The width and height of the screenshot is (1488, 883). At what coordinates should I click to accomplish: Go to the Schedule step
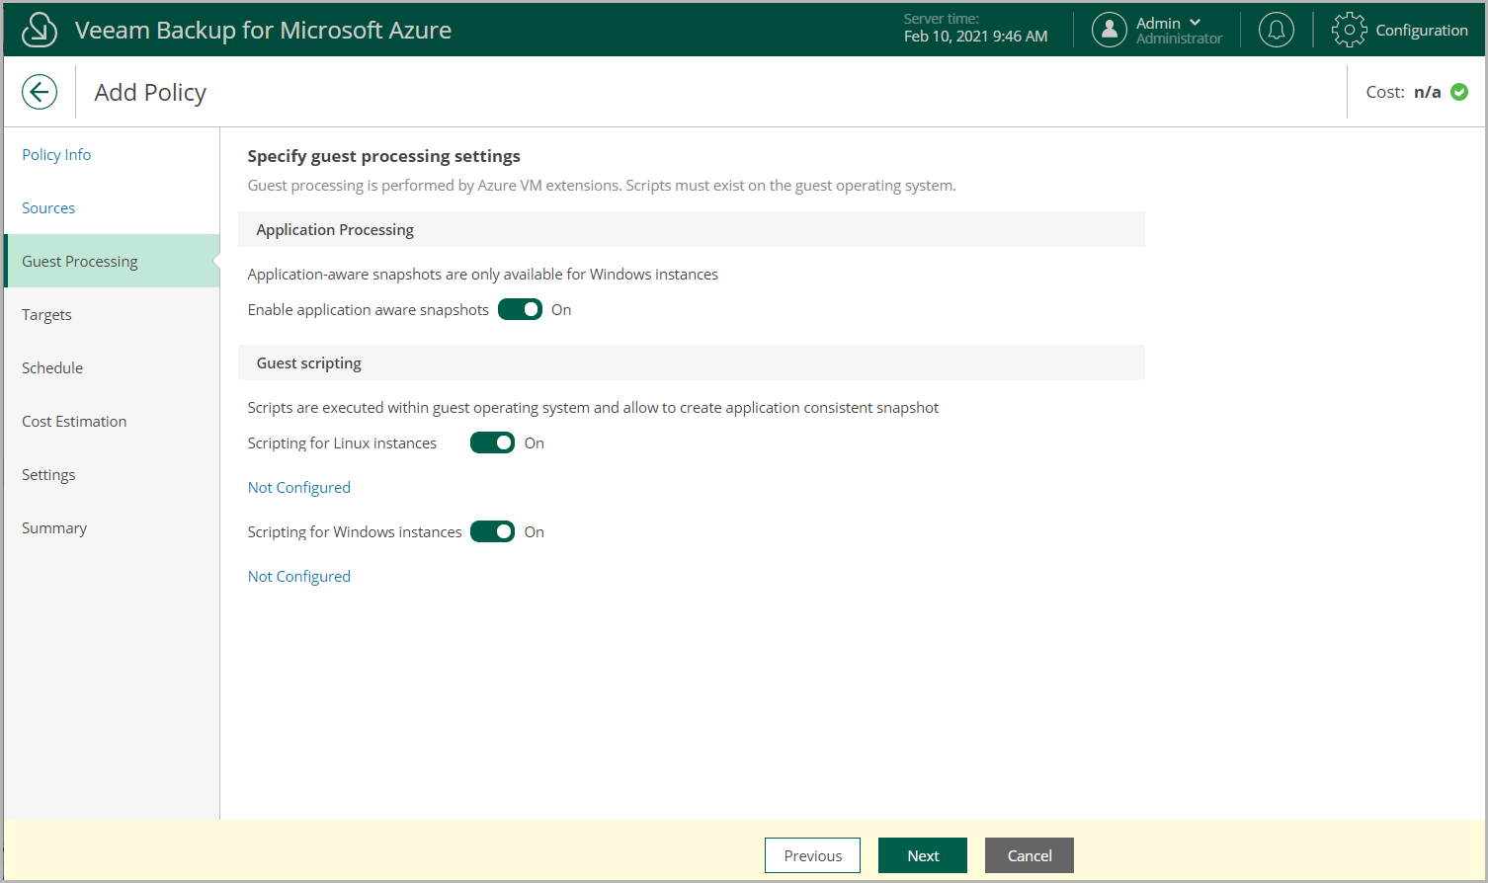tap(52, 367)
